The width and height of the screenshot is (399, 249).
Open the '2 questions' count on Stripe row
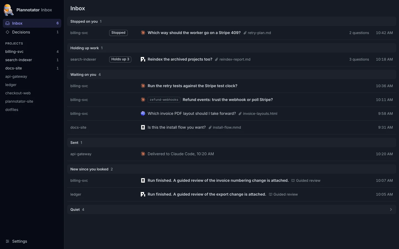(x=359, y=33)
